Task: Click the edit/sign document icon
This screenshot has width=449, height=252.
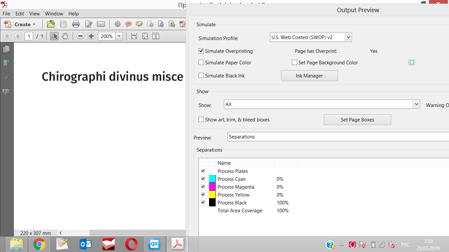Action: click(88, 24)
